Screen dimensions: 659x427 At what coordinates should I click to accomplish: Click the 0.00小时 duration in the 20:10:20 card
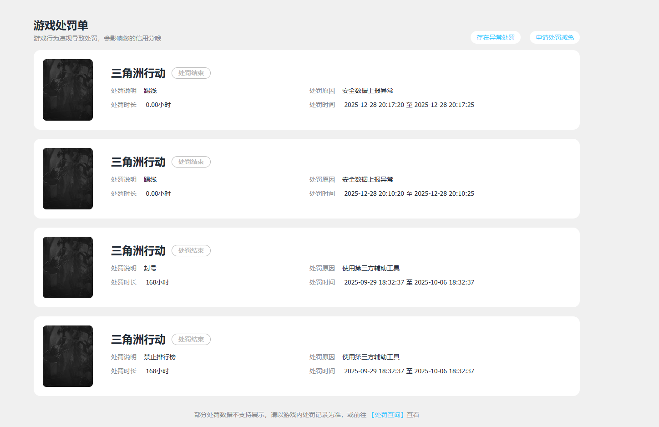coord(158,193)
